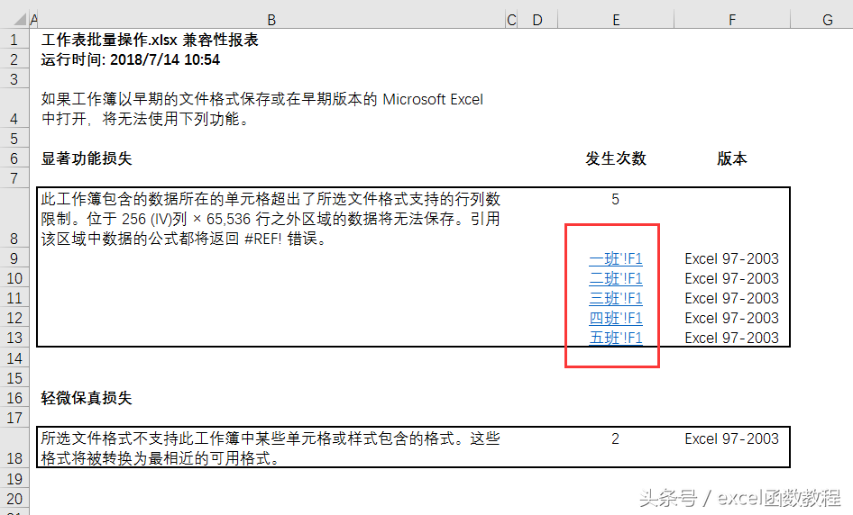Click the title cell 工作表批量操作.xlsx 兼容性报表
853x515 pixels.
point(150,40)
